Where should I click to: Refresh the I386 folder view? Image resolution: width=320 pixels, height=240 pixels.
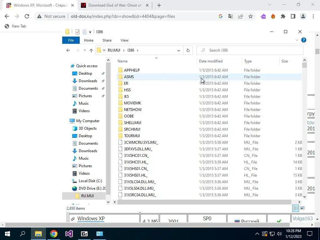[x=188, y=50]
